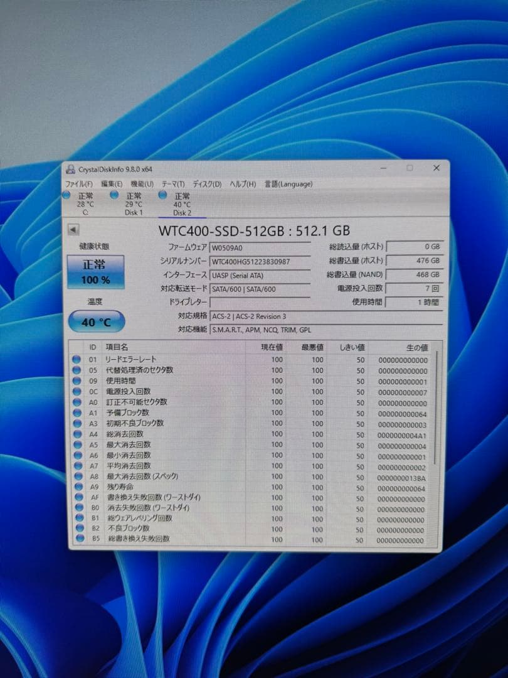Image resolution: width=508 pixels, height=678 pixels.
Task: Click the total host reads value 0 GB
Action: pos(414,247)
